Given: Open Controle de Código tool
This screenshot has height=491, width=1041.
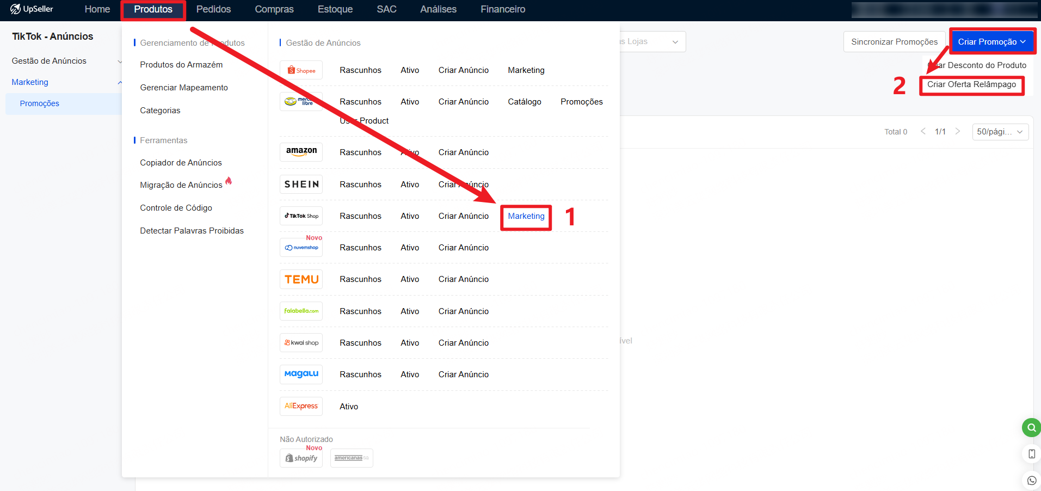Looking at the screenshot, I should click(x=176, y=208).
